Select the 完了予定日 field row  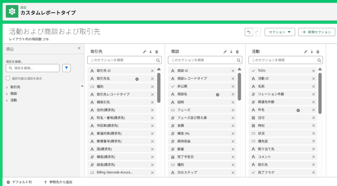pos(202,157)
